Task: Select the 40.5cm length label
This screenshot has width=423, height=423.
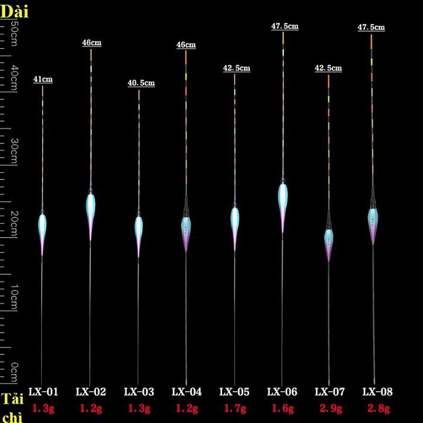Action: tap(141, 83)
